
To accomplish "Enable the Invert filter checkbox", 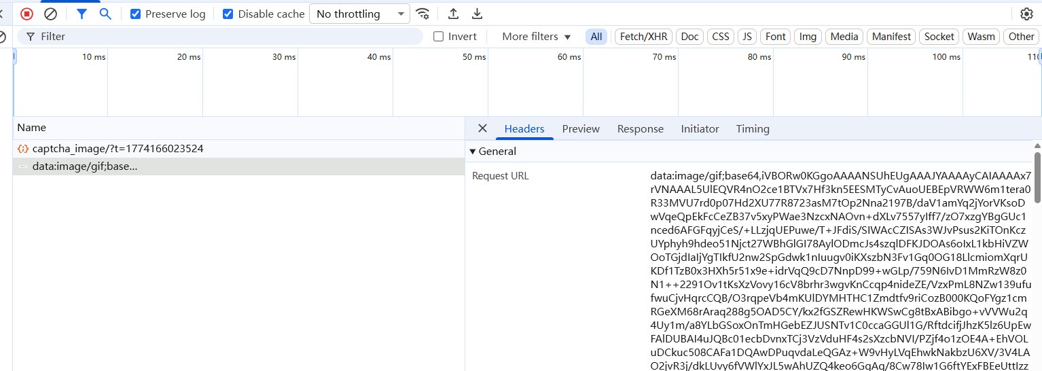I will (439, 37).
